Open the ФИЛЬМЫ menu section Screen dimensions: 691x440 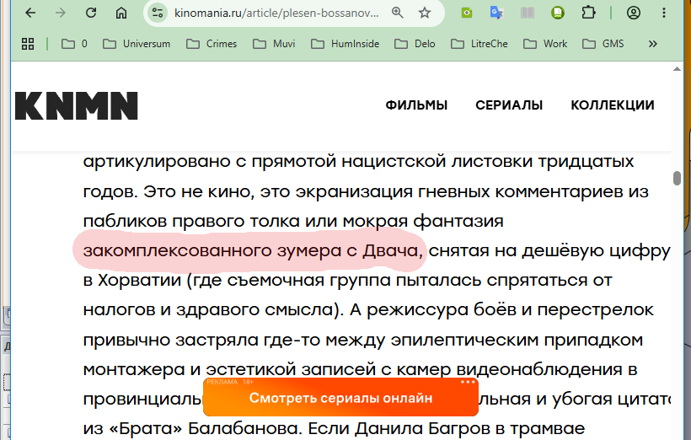pos(416,105)
